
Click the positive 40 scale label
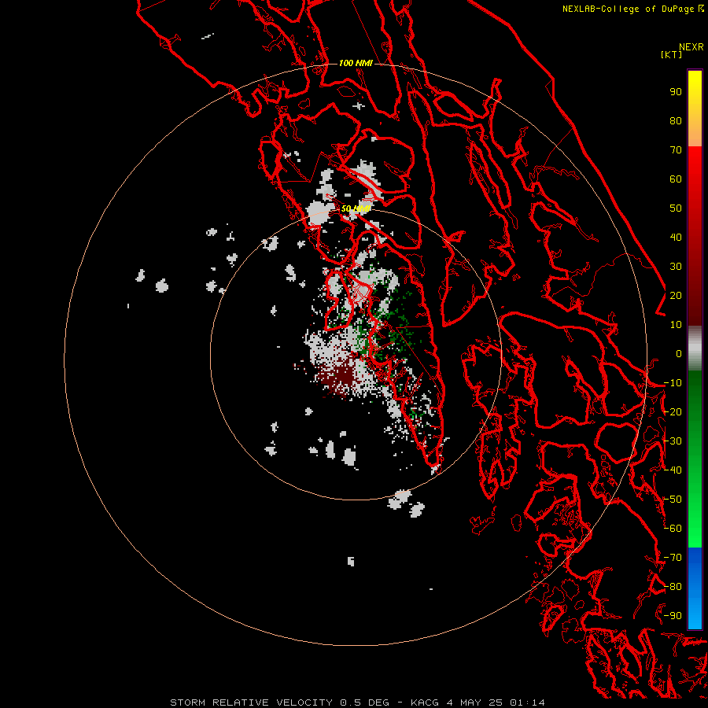676,238
